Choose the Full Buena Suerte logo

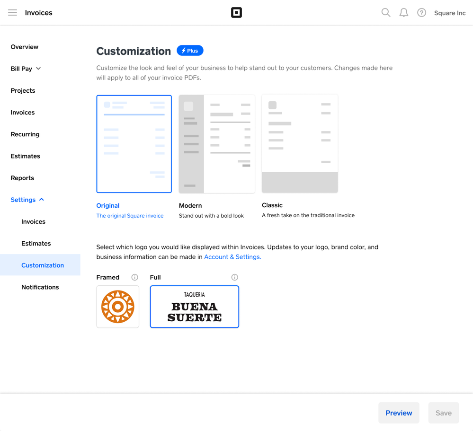tap(195, 307)
